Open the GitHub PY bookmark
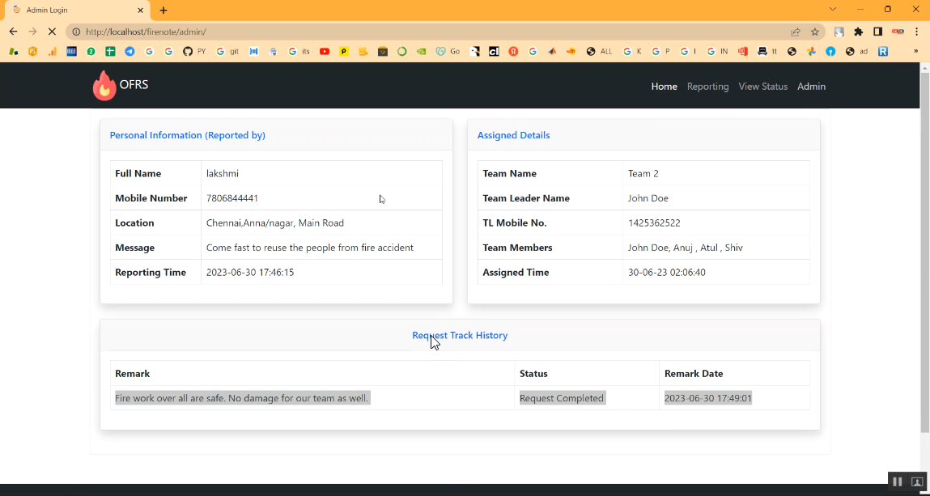The width and height of the screenshot is (930, 496). point(193,51)
